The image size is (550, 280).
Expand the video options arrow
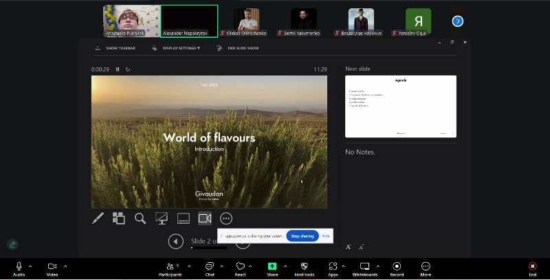point(65,267)
